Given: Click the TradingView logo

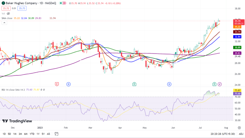Looking at the screenshot, I should point(17,121).
